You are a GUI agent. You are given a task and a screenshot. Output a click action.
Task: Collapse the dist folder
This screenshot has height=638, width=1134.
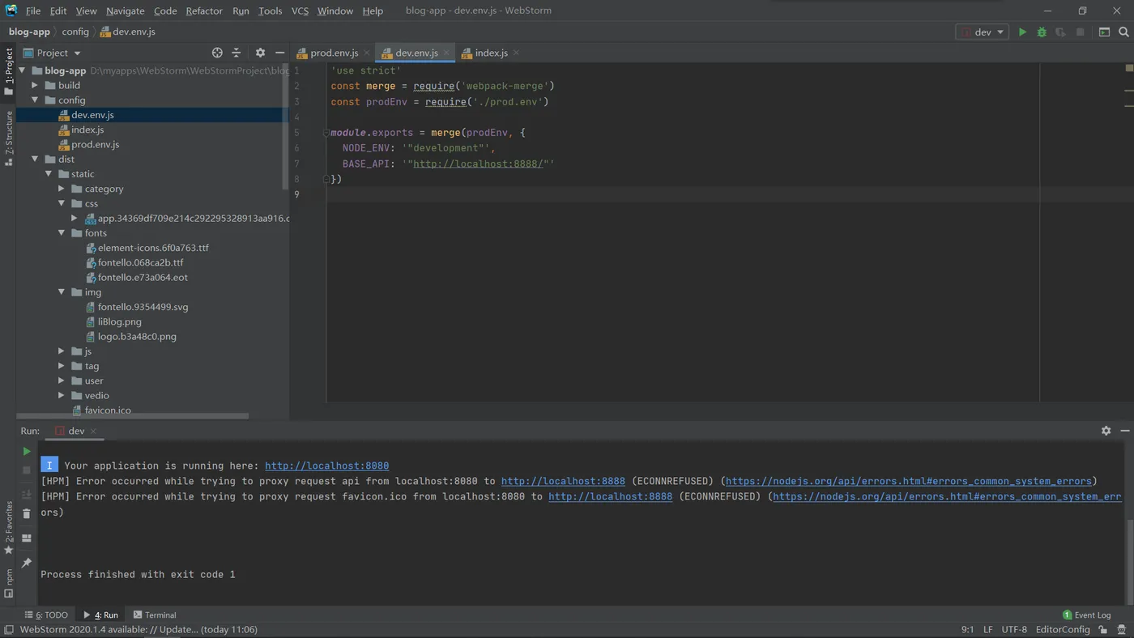coord(34,159)
